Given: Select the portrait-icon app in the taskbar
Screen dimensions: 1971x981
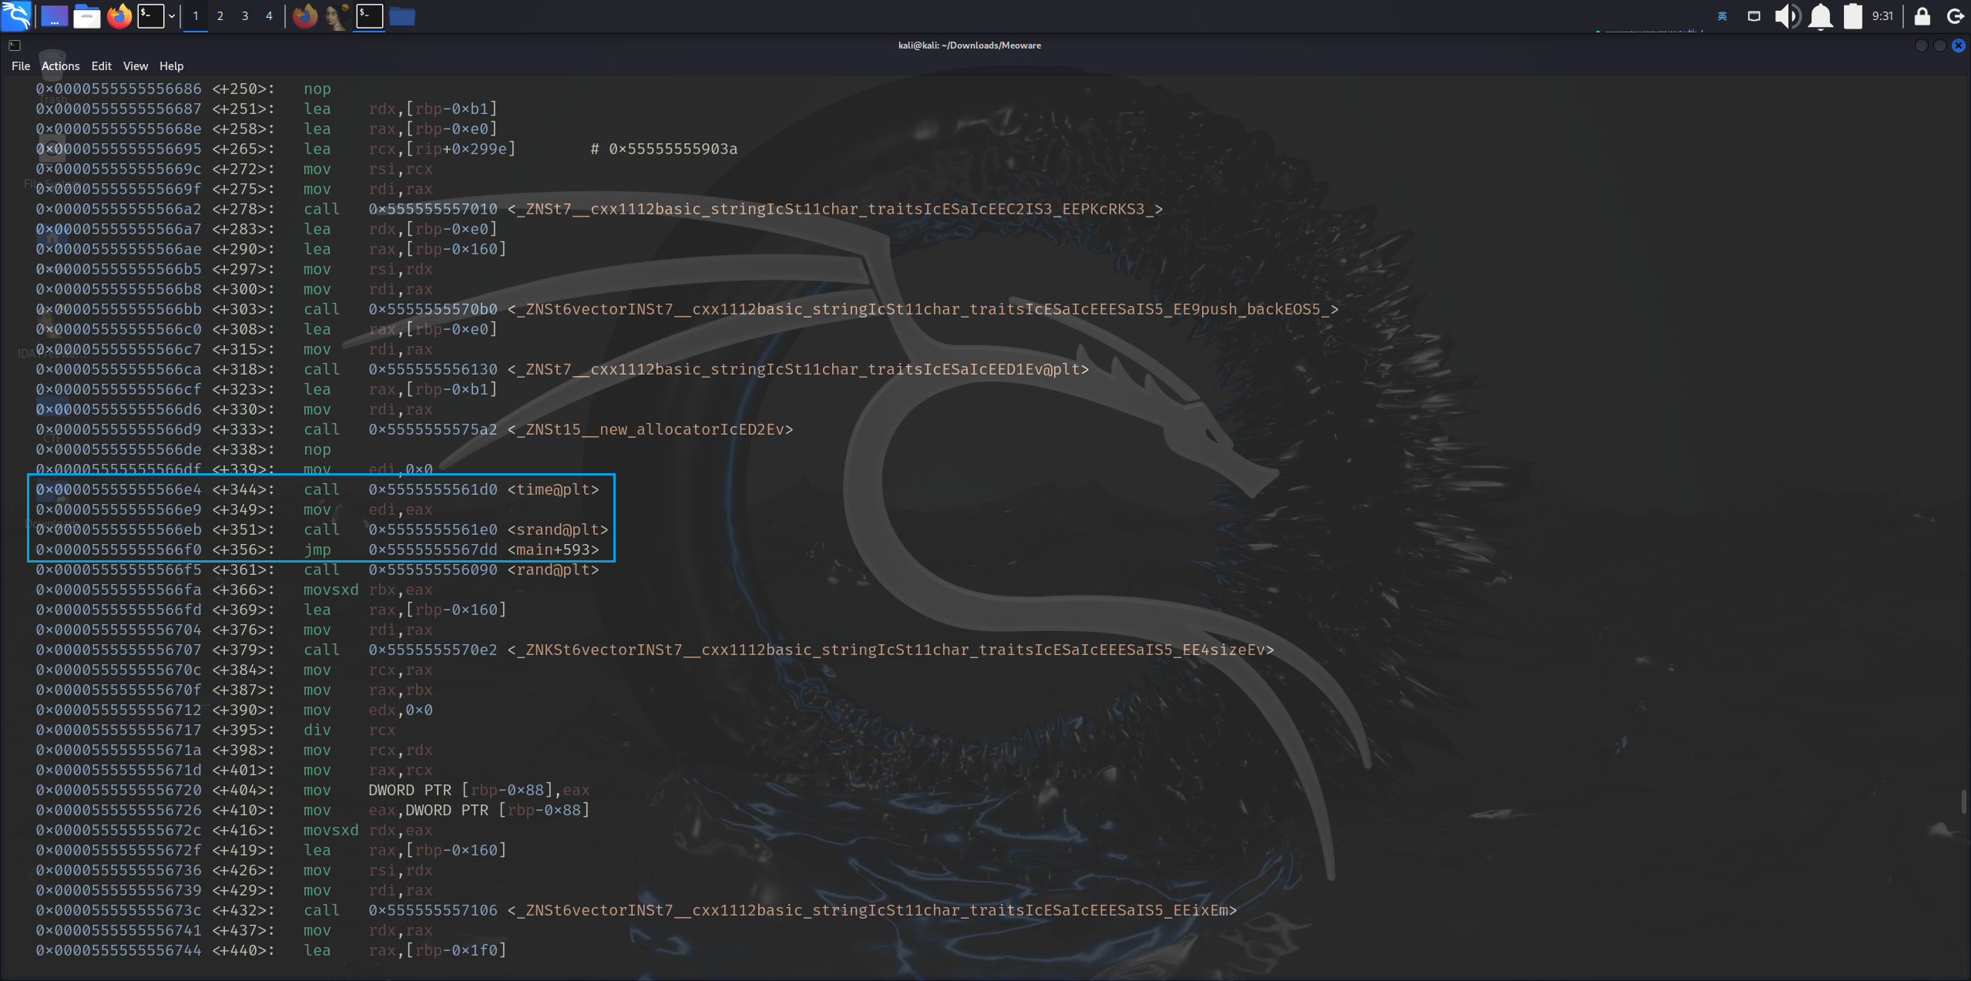Looking at the screenshot, I should pyautogui.click(x=337, y=16).
